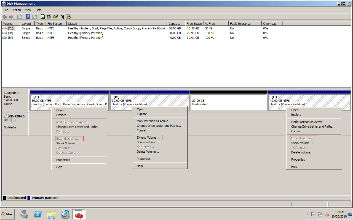Sort by Capacity column header
The image size is (353, 220).
click(176, 24)
